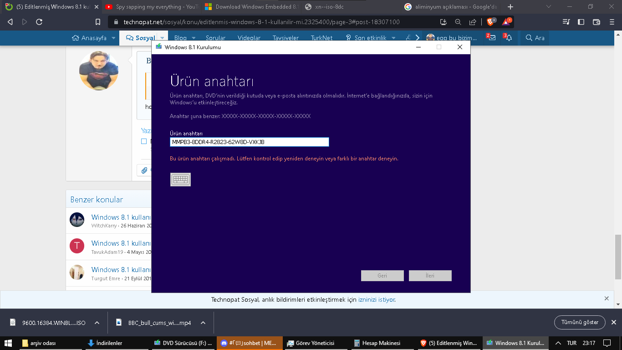The height and width of the screenshot is (350, 622).
Task: Click the İleri button in setup
Action: coord(430,276)
